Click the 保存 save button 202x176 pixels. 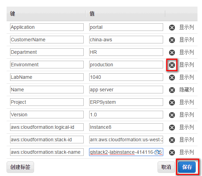[x=187, y=167]
